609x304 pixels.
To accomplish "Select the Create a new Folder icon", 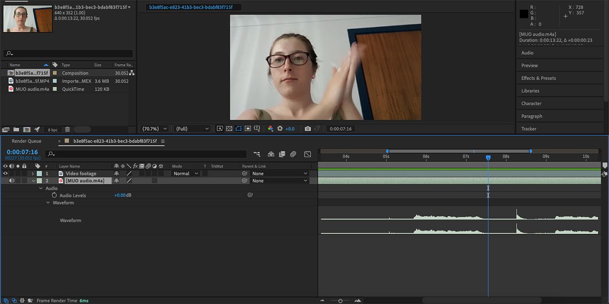I will pos(16,129).
